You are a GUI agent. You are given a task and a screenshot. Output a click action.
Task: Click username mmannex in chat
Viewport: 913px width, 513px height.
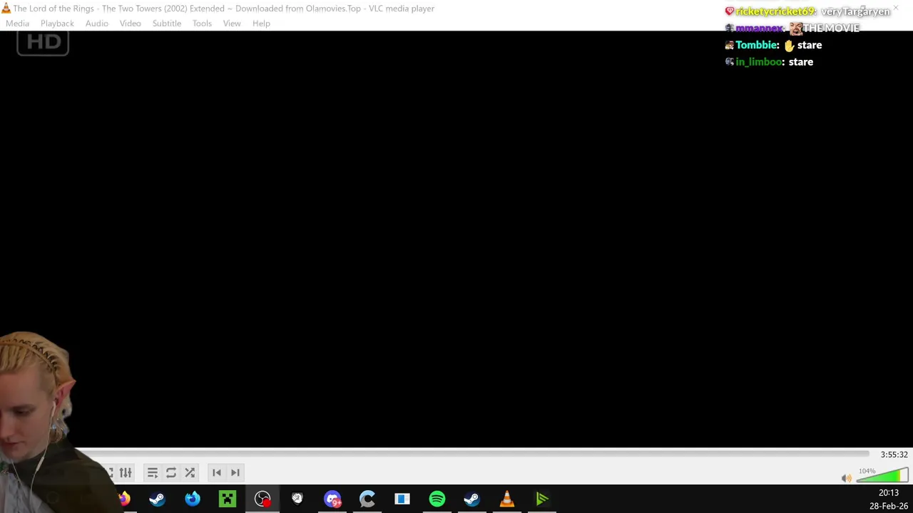point(758,28)
